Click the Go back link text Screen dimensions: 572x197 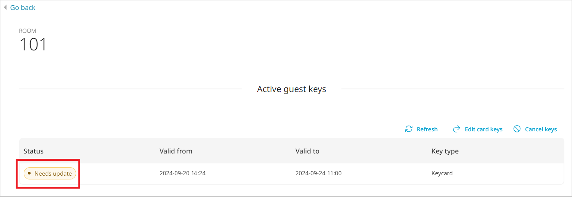[23, 8]
